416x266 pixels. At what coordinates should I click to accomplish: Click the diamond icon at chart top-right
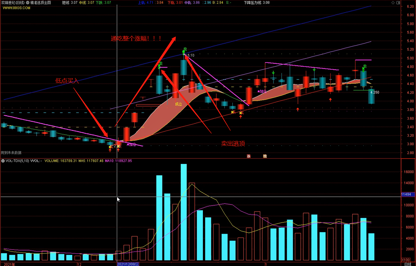coord(393,3)
